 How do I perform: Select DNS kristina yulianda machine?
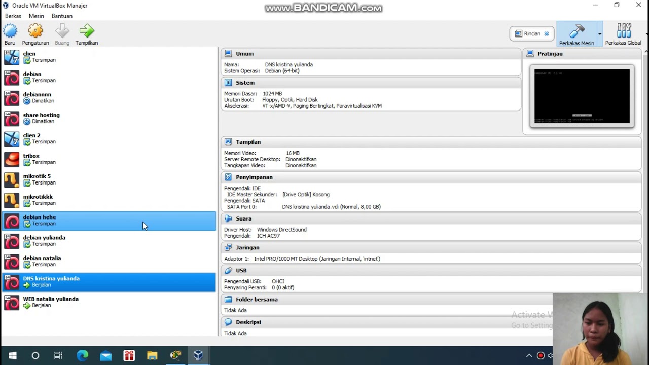(109, 282)
